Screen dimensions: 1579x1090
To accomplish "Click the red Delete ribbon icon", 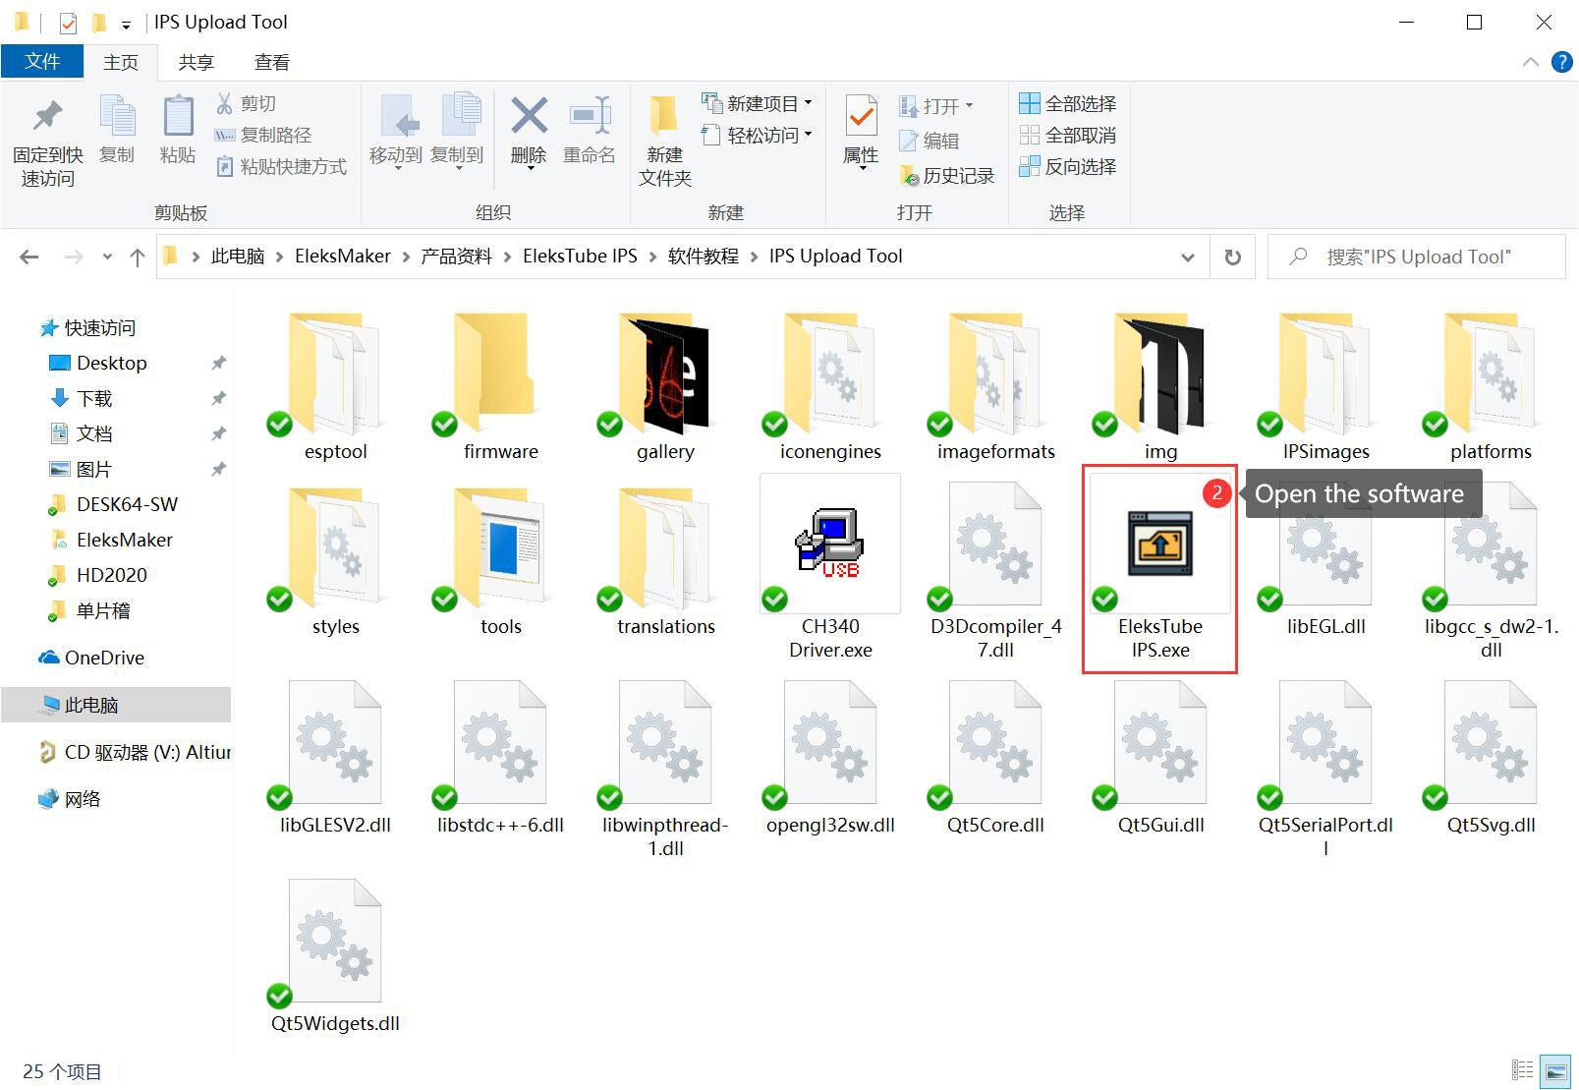I will [529, 117].
